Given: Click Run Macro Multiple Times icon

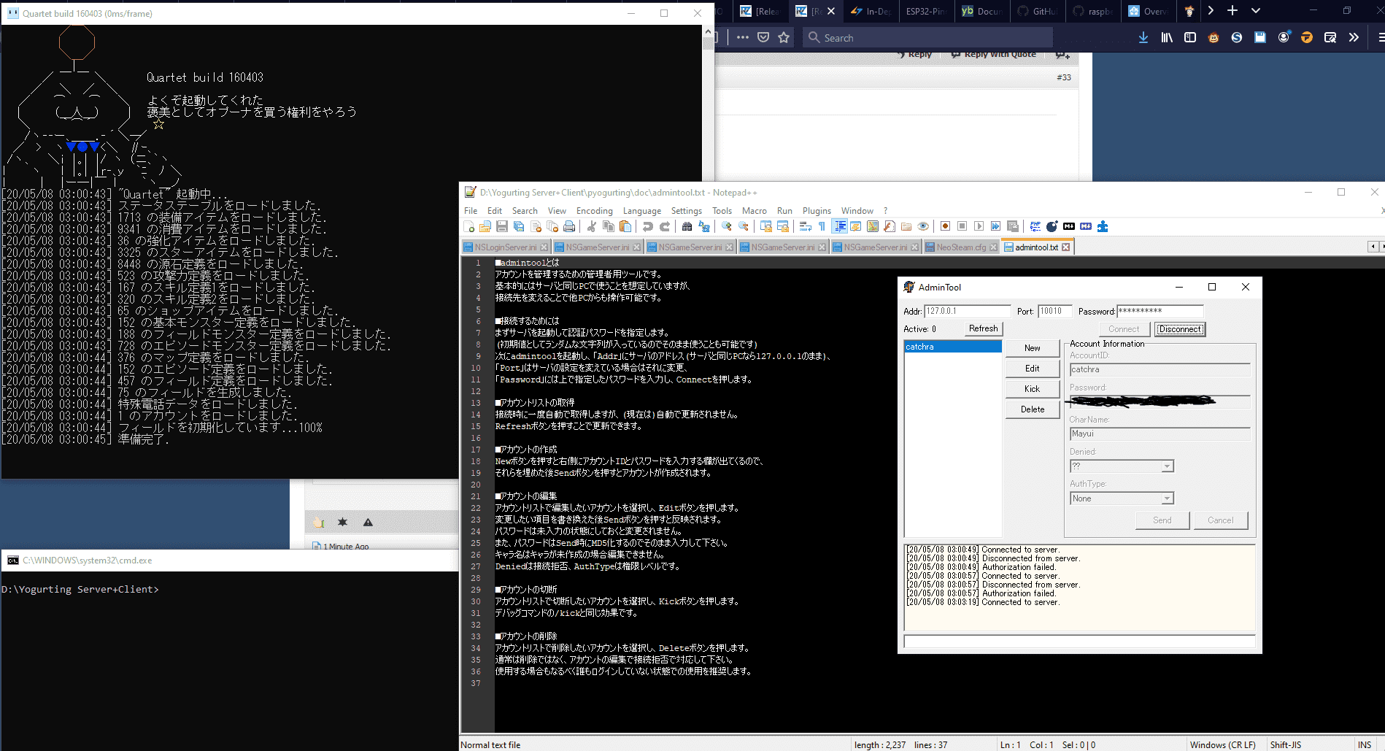Looking at the screenshot, I should (995, 226).
